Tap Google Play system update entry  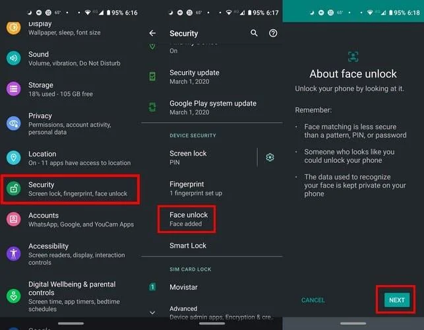click(212, 108)
